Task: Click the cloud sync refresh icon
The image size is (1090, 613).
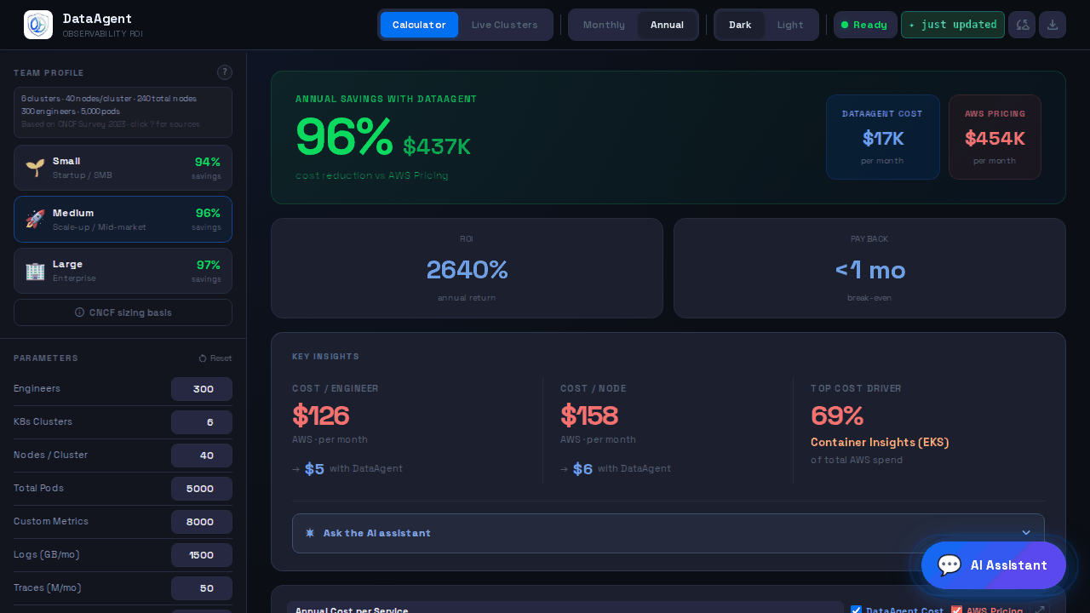Action: [x=1022, y=25]
